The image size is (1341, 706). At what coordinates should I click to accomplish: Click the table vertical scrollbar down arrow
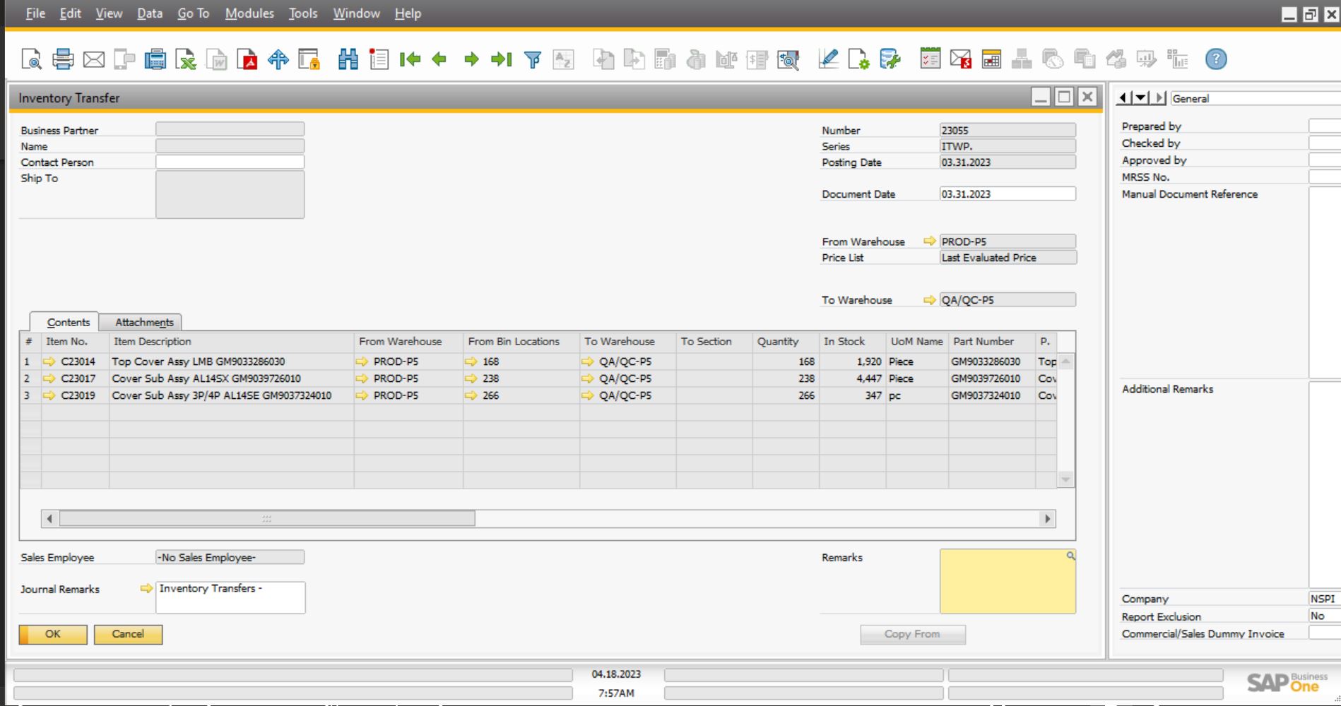(x=1065, y=479)
